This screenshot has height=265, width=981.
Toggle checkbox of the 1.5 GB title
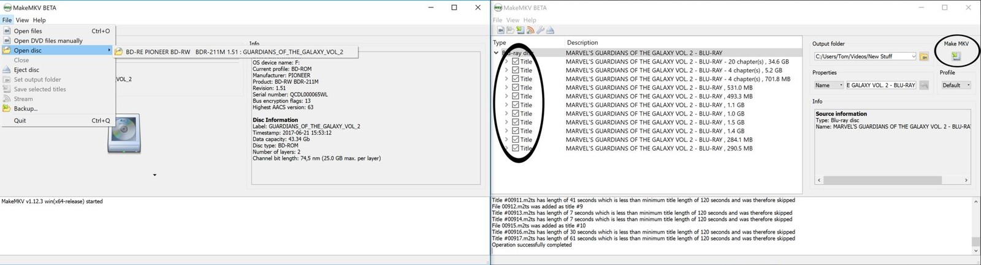click(516, 122)
